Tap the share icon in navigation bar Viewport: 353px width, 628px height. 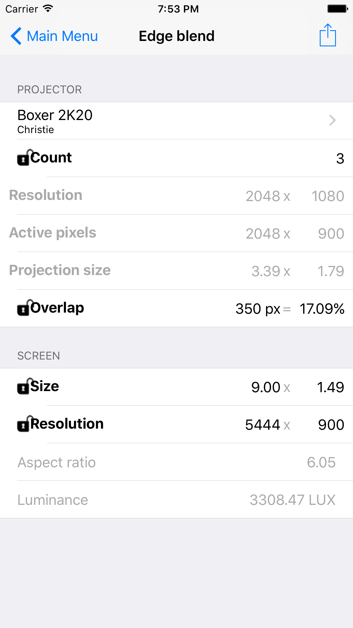click(x=328, y=35)
